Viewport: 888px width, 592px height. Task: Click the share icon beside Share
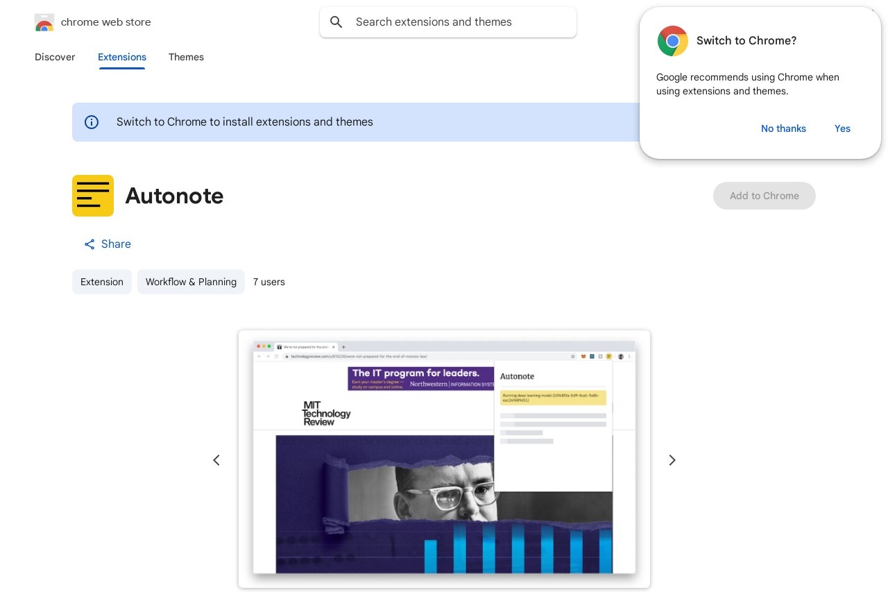pos(89,244)
